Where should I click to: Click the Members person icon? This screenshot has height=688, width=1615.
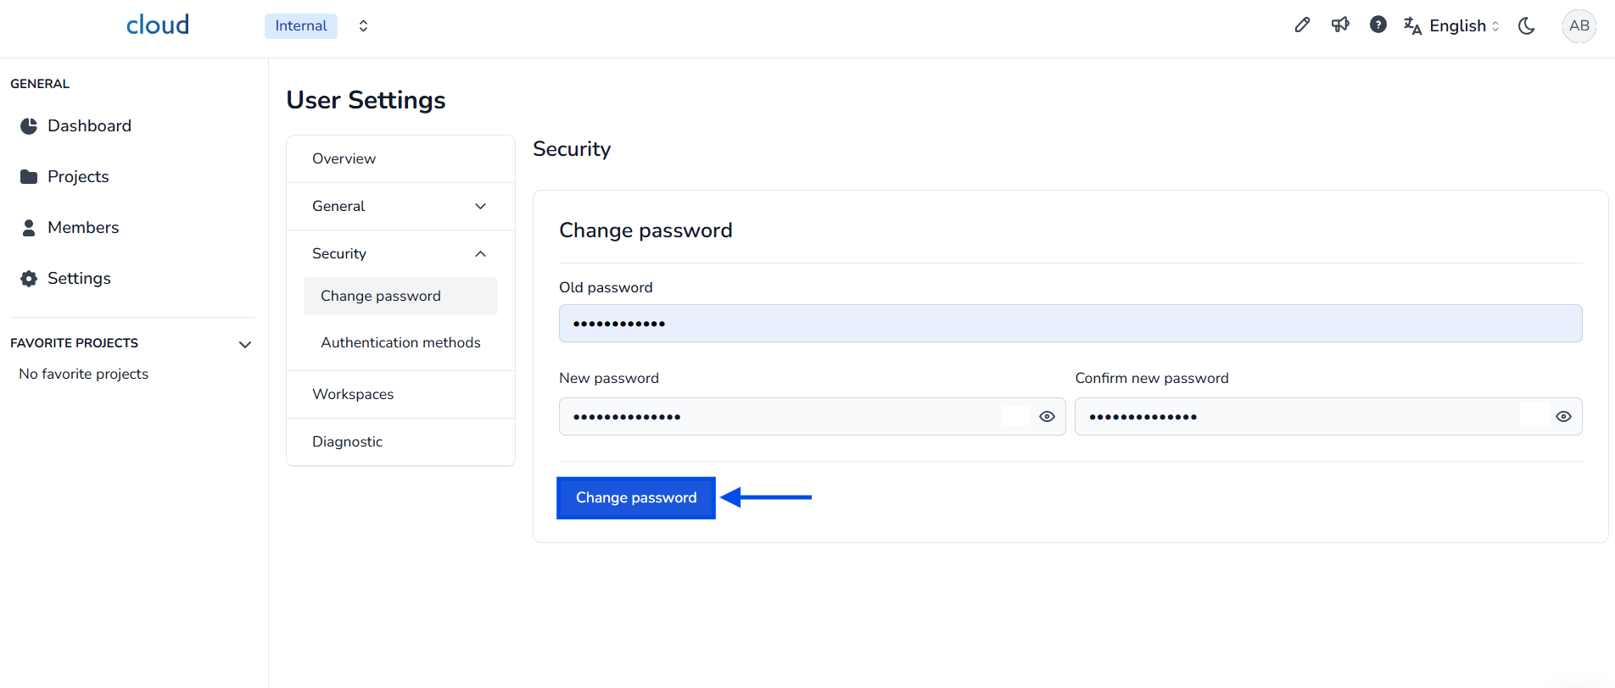coord(29,228)
